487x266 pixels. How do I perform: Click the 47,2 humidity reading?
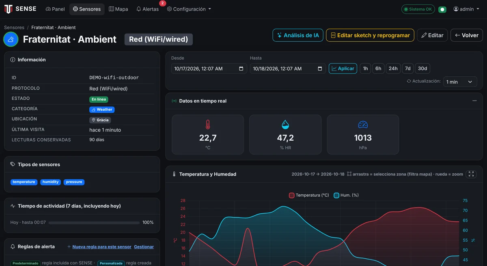click(x=285, y=138)
